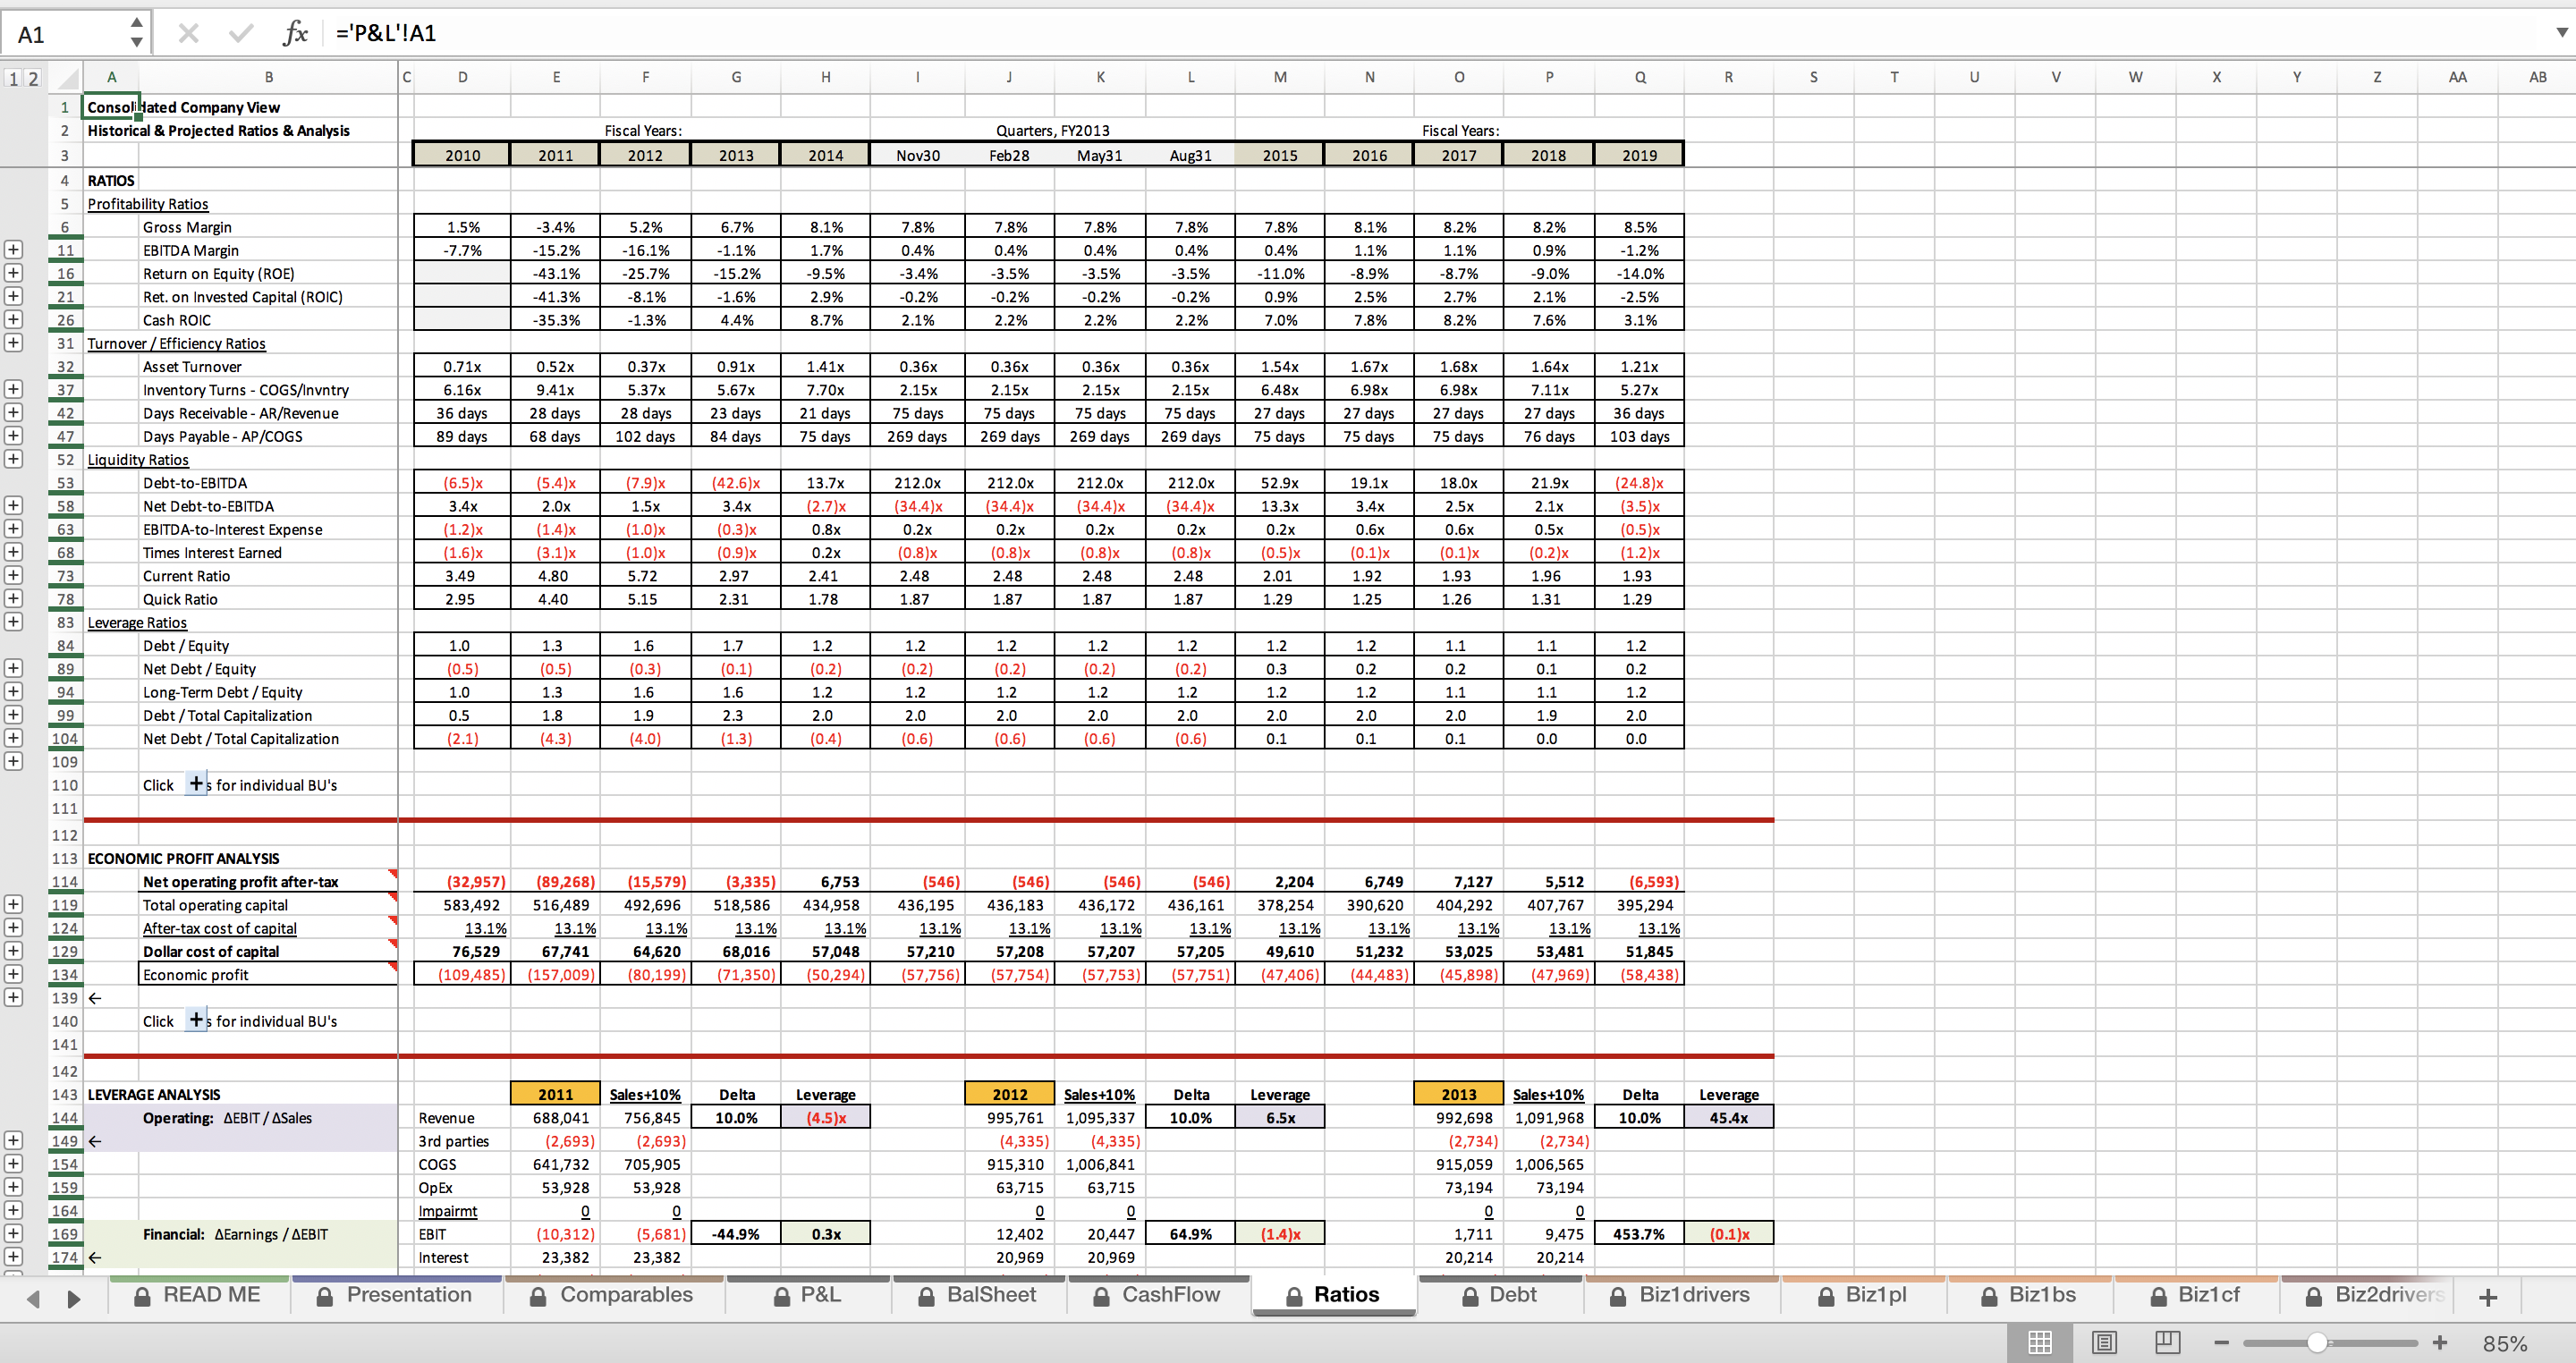The width and height of the screenshot is (2576, 1363).
Task: Expand the formula bar with right arrow
Action: coord(2561,33)
